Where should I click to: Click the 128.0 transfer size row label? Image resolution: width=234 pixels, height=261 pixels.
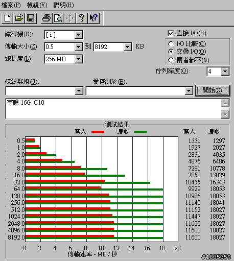tap(18, 196)
